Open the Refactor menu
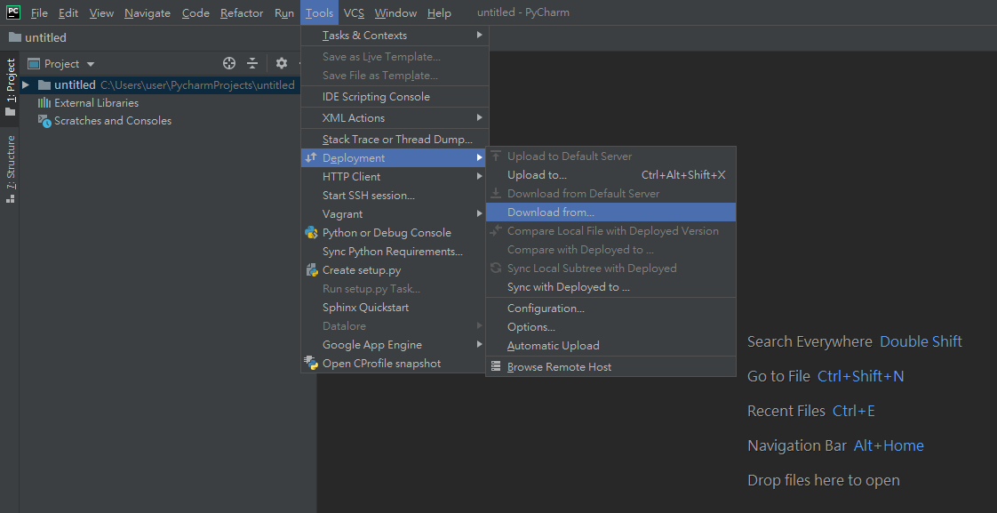Image resolution: width=997 pixels, height=513 pixels. coord(242,12)
